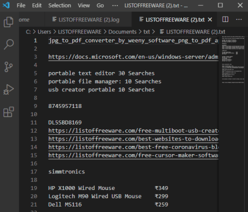The width and height of the screenshot is (248, 212).
Task: Click the txt folder breadcrumb
Action: (x=147, y=32)
